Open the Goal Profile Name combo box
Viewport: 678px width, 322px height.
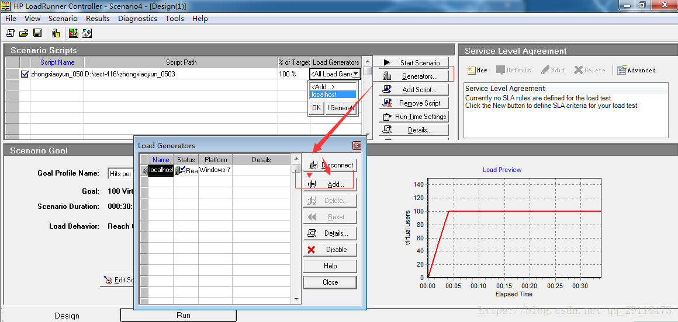coord(120,173)
